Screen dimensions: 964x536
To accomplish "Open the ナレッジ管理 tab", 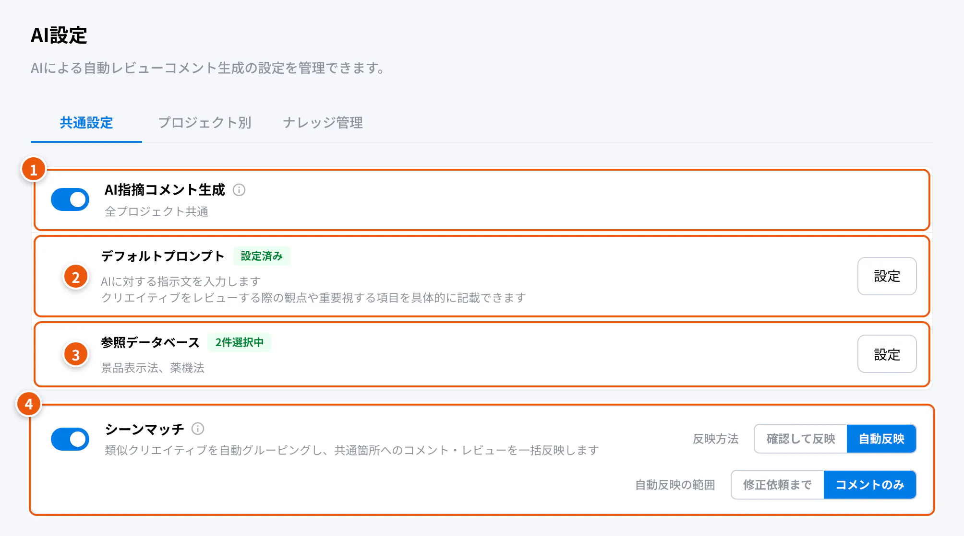I will tap(323, 123).
